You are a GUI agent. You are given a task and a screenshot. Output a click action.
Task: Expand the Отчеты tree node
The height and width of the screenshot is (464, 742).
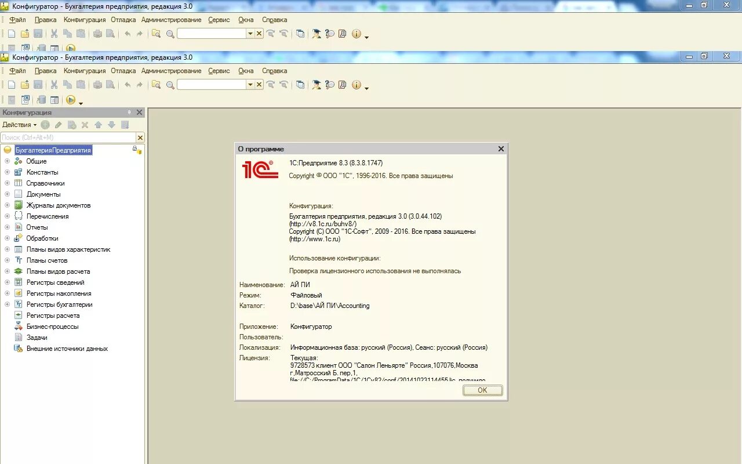(8, 227)
